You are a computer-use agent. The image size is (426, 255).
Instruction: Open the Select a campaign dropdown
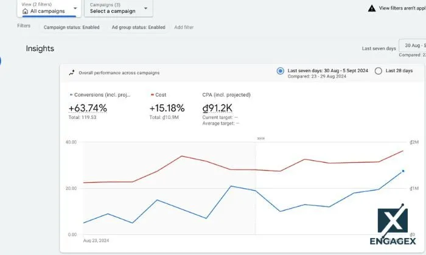119,8
